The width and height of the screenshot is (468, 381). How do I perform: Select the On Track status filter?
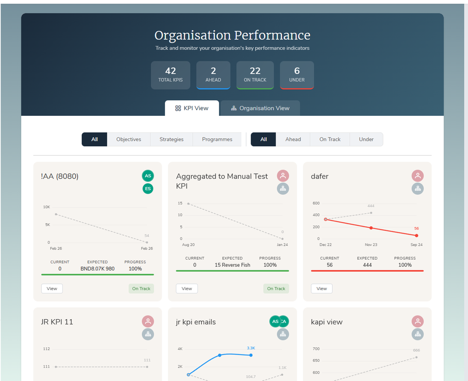point(330,139)
